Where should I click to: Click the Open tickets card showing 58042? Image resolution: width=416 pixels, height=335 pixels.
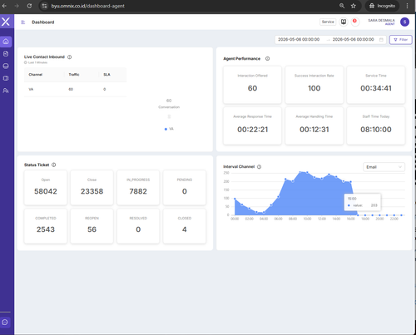(46, 188)
